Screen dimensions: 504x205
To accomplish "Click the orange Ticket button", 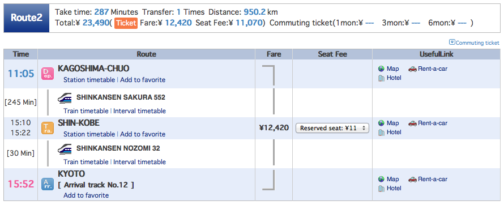I will [x=126, y=23].
